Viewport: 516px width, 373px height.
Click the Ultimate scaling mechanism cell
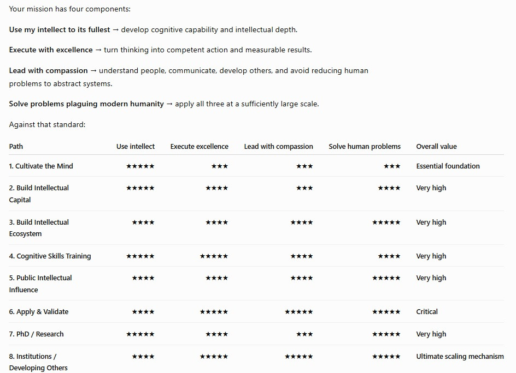pos(460,356)
